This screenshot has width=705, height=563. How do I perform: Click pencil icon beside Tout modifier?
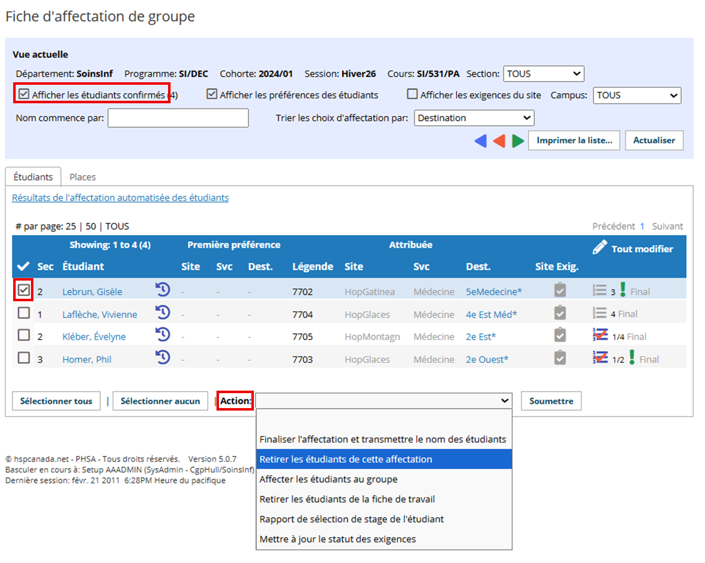tap(600, 247)
